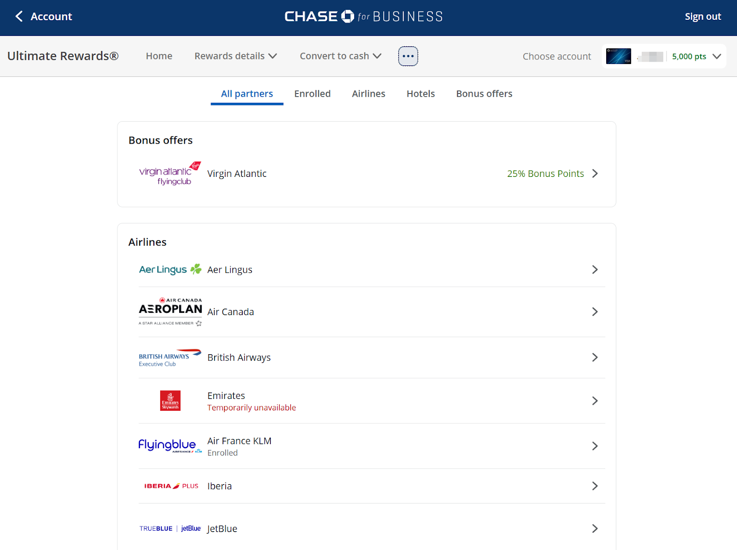Select the Air France KLM partner name
Image resolution: width=737 pixels, height=550 pixels.
tap(240, 441)
